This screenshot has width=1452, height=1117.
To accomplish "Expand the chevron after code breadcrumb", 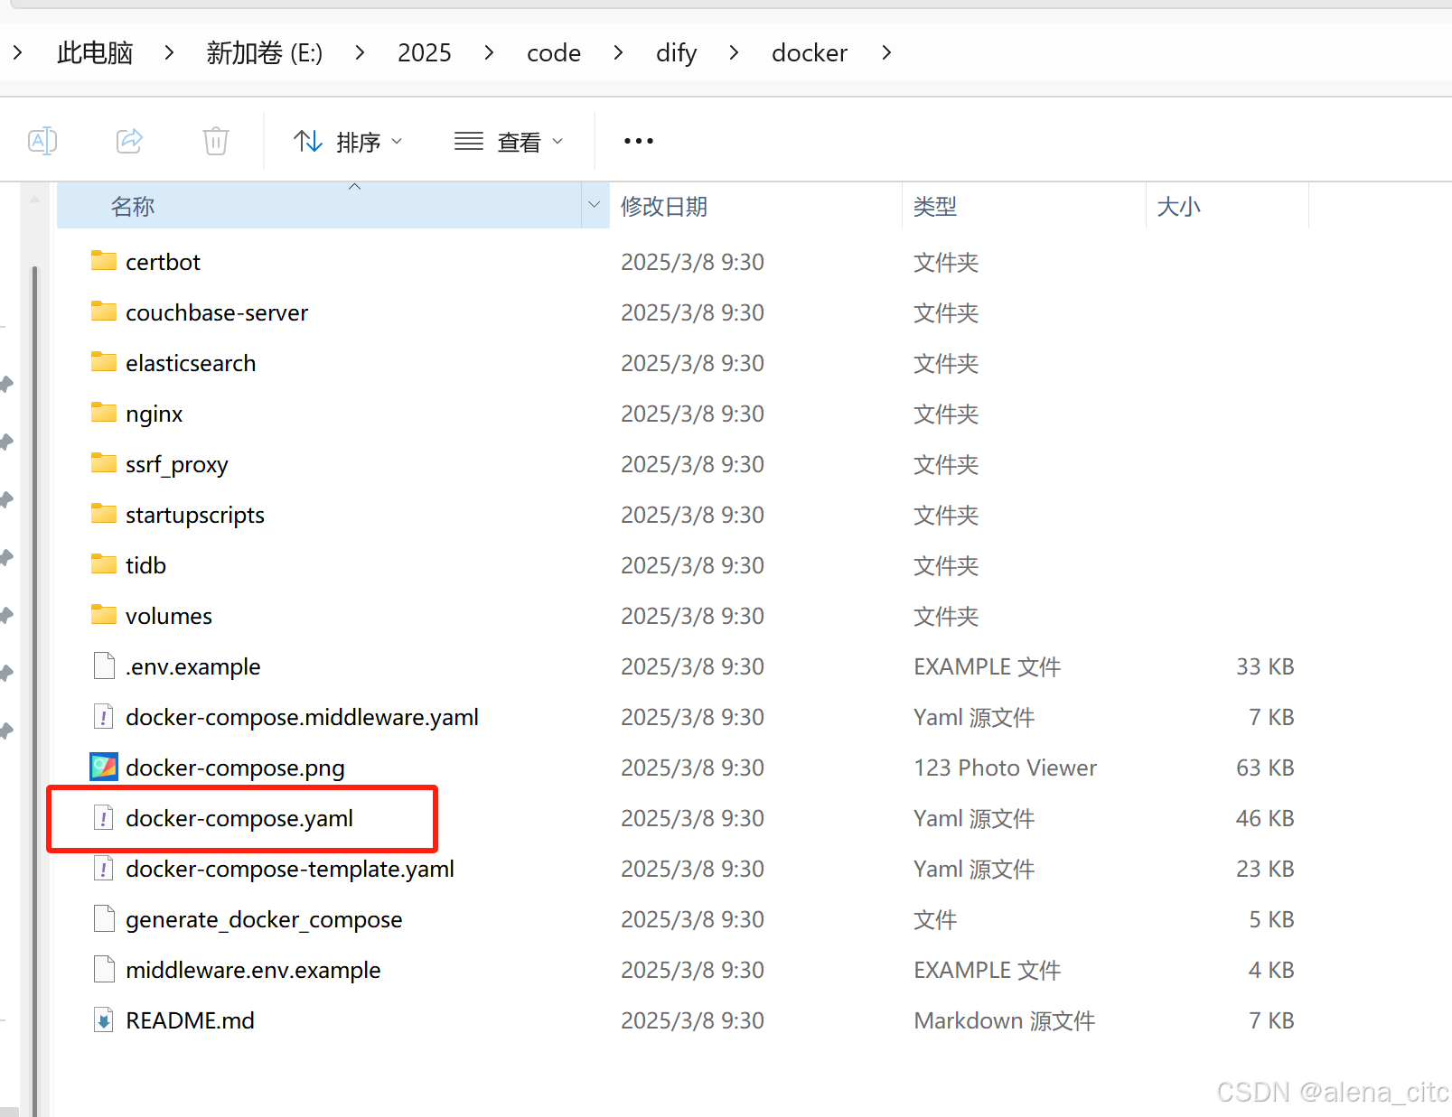I will point(618,53).
